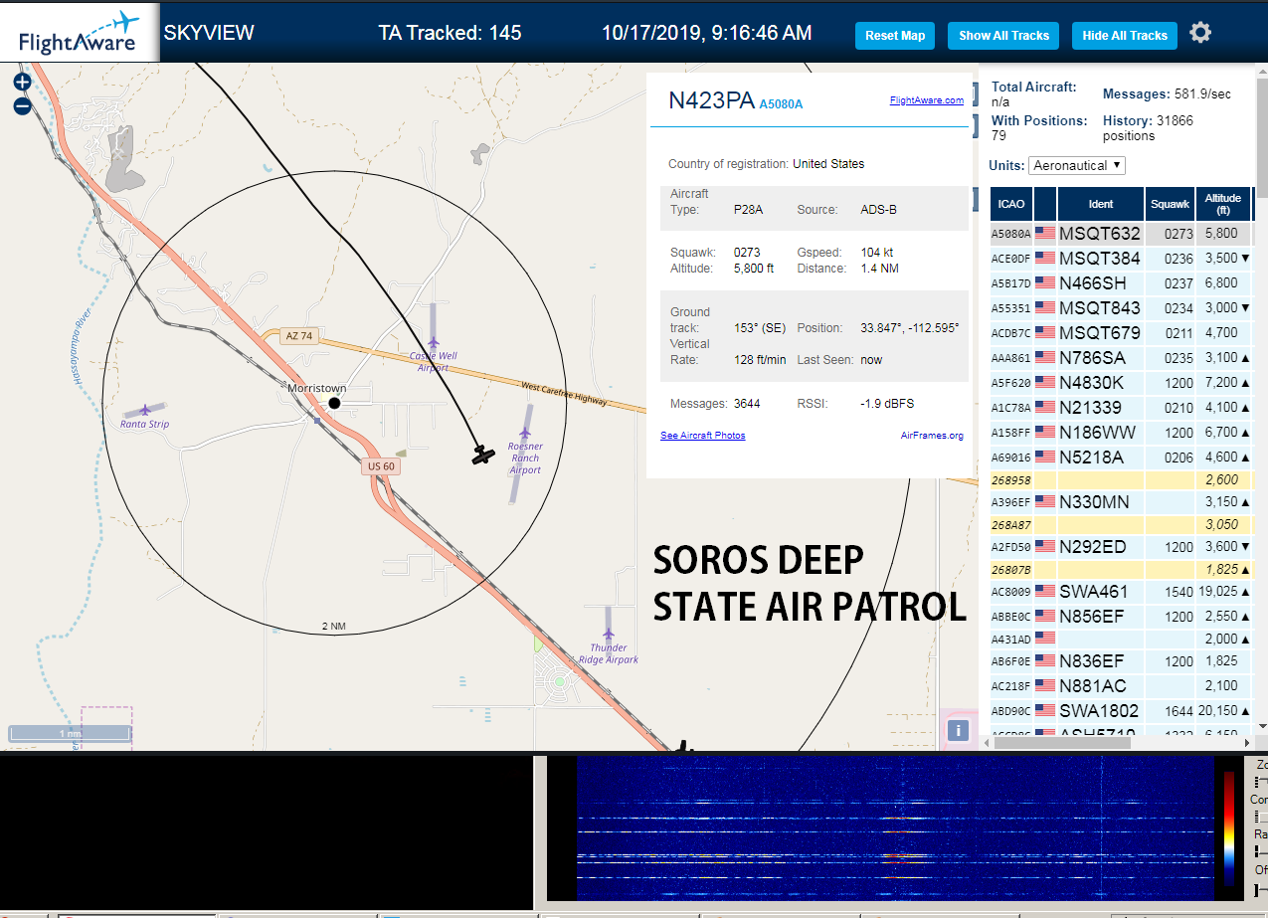
Task: Select the 268958 ICAO row
Action: pos(1121,479)
